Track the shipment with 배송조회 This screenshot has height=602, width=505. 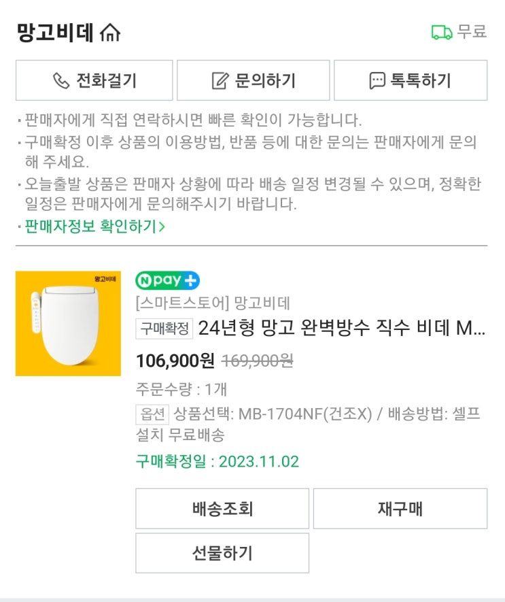[222, 509]
